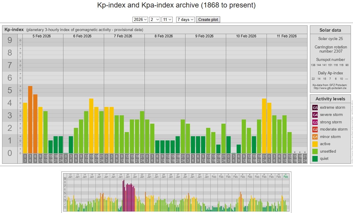Click the green '11 Feb' label in overview chart
The image size is (353, 213).
pyautogui.click(x=286, y=176)
